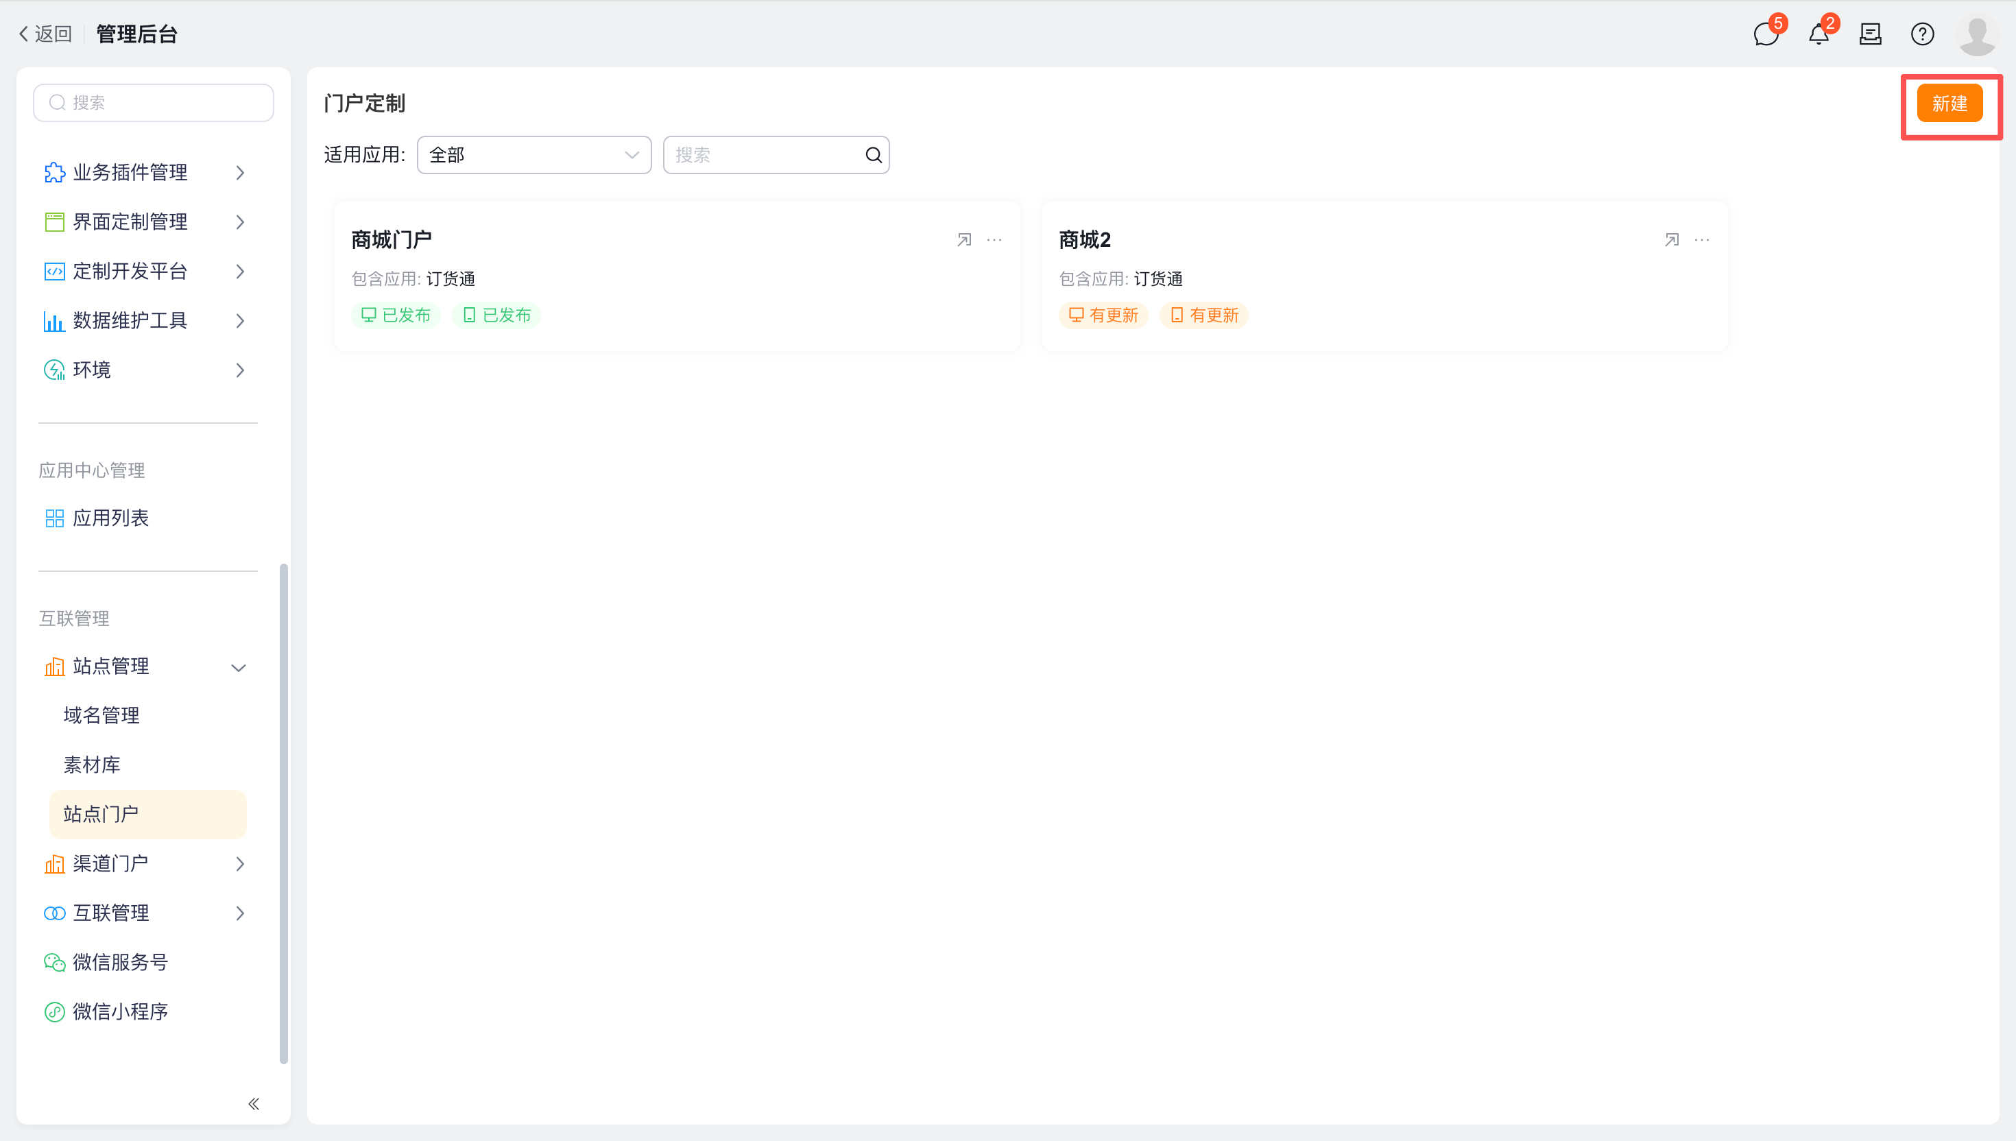Open the user avatar menu
Screen dimensions: 2016x1141
click(x=1977, y=34)
